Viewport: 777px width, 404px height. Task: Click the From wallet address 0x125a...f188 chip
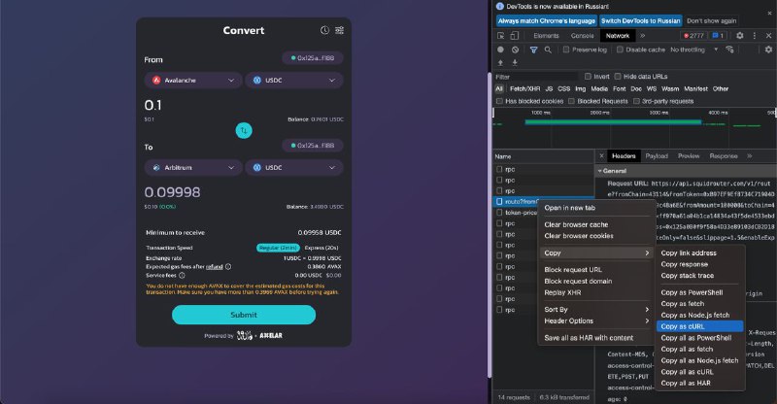[312, 58]
